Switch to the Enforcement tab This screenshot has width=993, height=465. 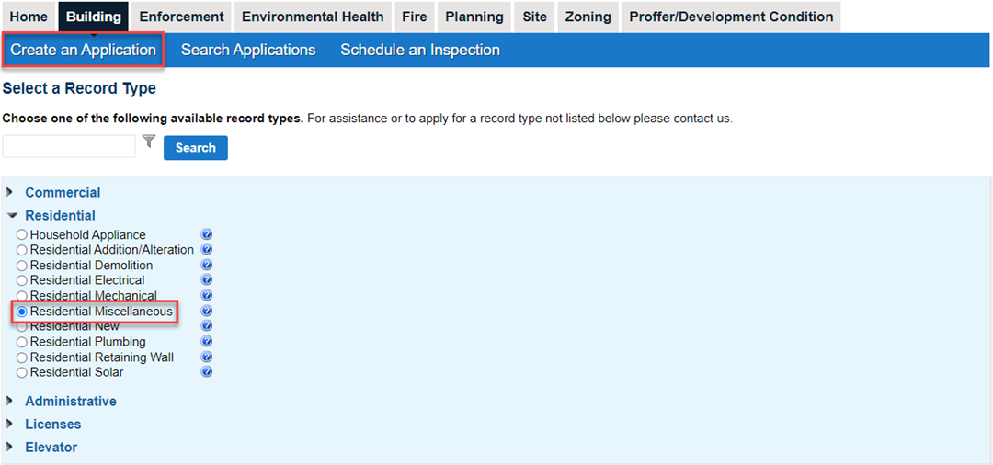click(x=182, y=17)
